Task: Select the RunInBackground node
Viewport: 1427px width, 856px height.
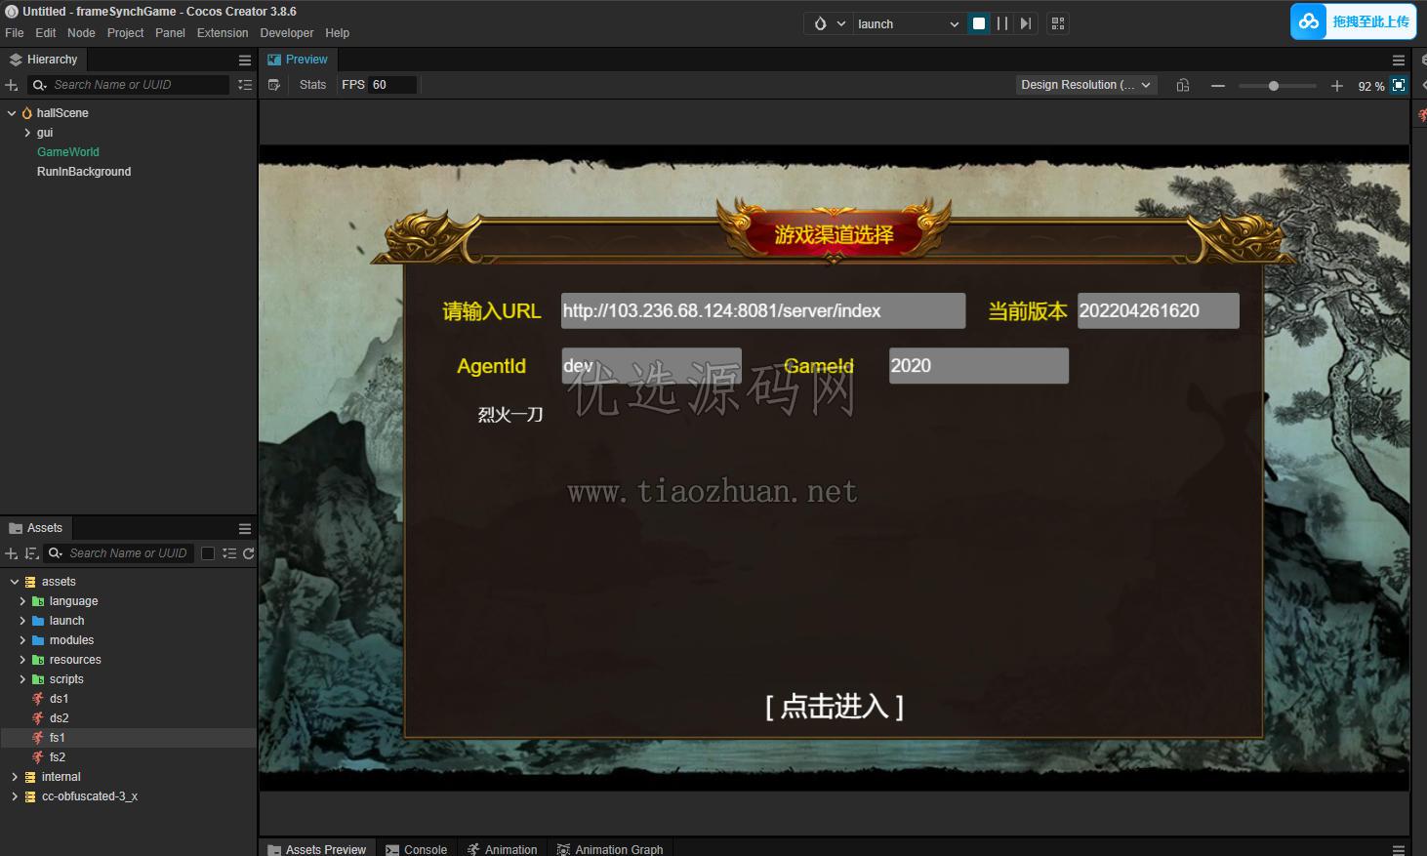Action: [84, 172]
